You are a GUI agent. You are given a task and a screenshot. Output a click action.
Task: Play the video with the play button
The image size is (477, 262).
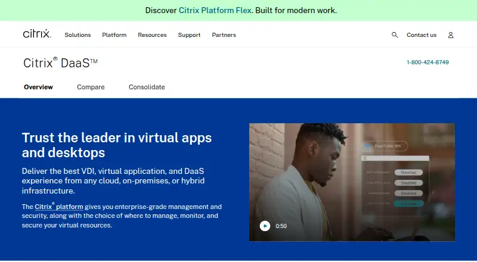point(265,226)
